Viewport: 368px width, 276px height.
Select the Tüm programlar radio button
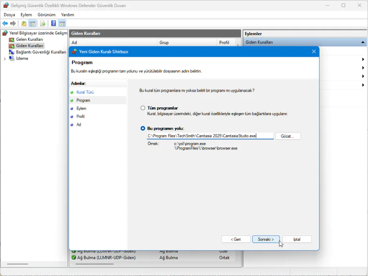coord(143,108)
